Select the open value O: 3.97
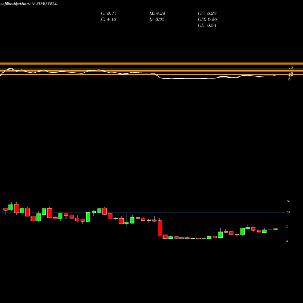The image size is (303, 303). coord(108,13)
